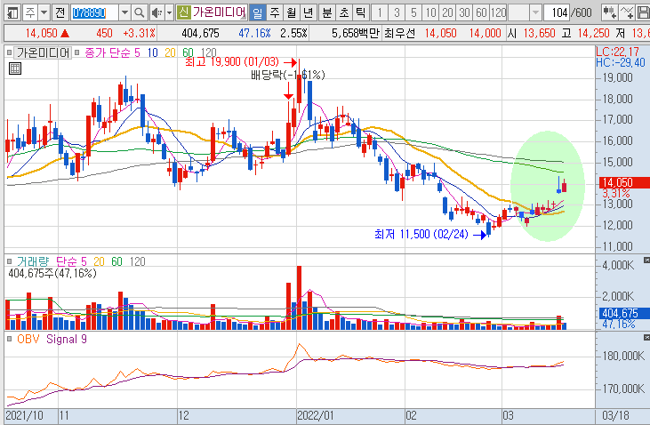Click the data table grid icon in chart
This screenshot has height=425, width=650.
15,68
